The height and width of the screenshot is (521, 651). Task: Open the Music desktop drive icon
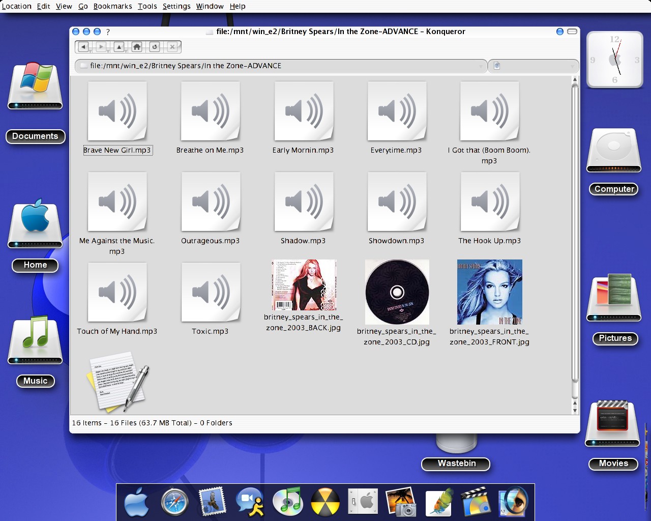35,340
